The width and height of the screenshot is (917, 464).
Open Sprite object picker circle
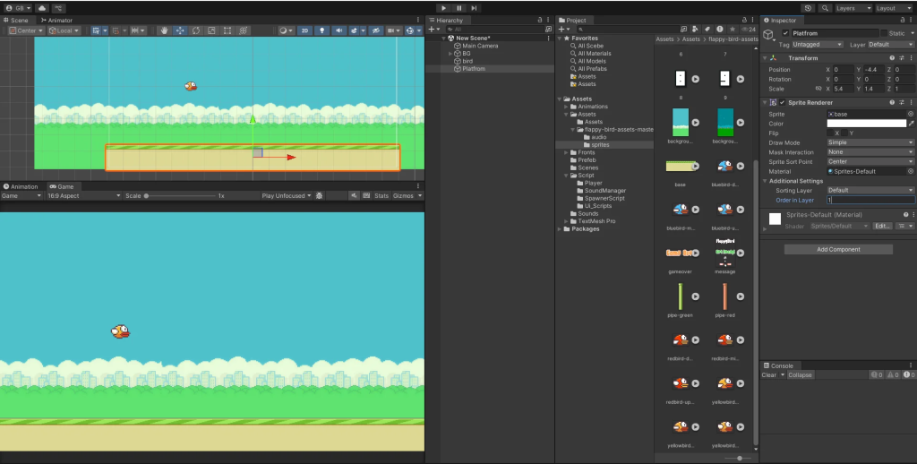pyautogui.click(x=911, y=114)
